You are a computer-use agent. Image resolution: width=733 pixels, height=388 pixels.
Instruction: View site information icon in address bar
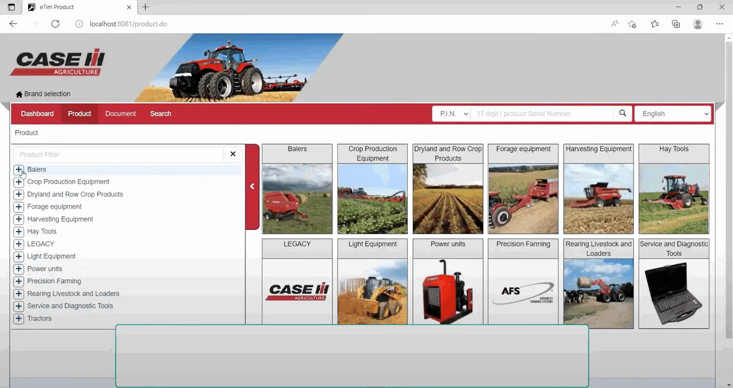point(79,24)
